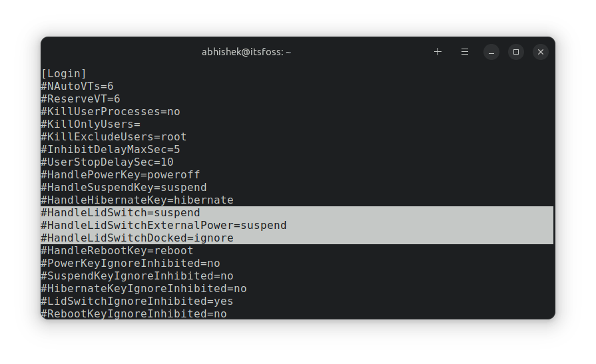Open the terminal hamburger menu
The image size is (596, 364).
point(465,52)
